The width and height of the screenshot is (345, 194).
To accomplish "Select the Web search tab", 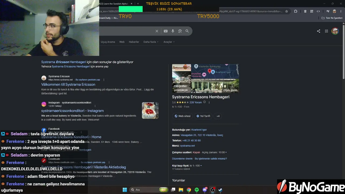I will point(122,42).
